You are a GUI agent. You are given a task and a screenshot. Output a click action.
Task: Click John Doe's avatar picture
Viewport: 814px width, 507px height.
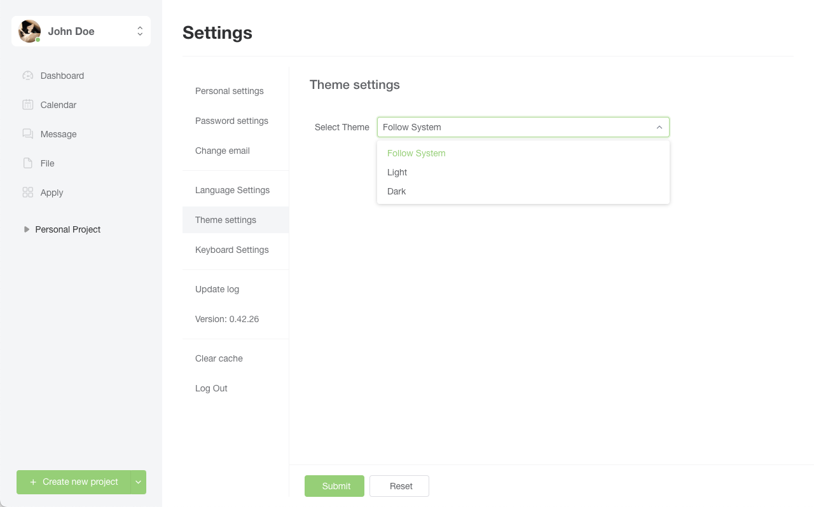[x=29, y=31]
